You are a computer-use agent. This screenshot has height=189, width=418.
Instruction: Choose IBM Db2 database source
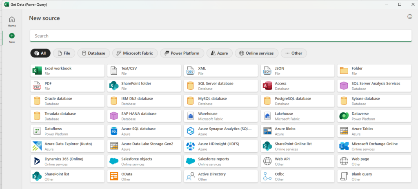(x=144, y=101)
